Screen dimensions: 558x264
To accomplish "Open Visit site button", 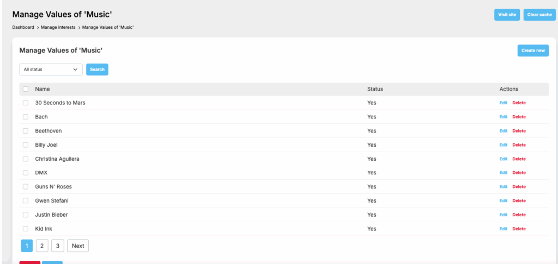I will click(x=507, y=15).
